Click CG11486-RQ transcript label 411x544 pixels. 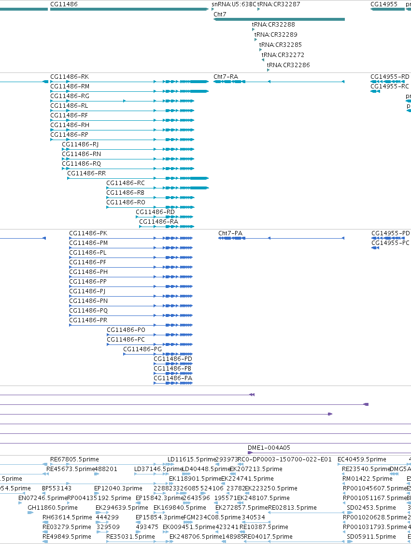click(x=82, y=164)
